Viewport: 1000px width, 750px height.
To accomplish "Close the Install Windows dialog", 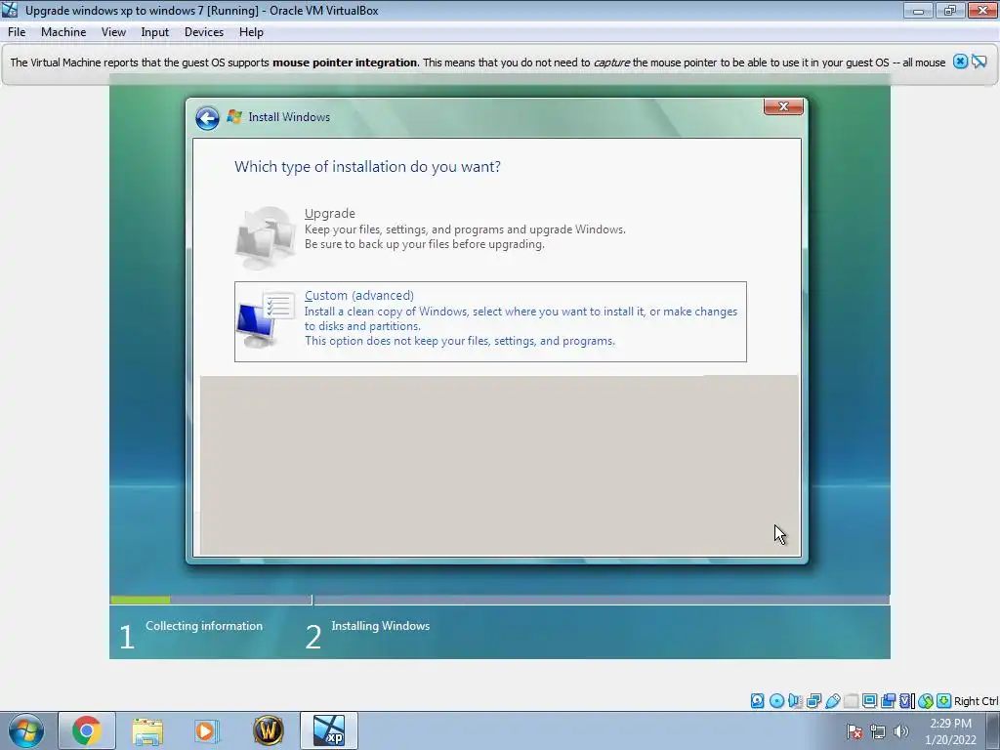I will click(x=783, y=107).
